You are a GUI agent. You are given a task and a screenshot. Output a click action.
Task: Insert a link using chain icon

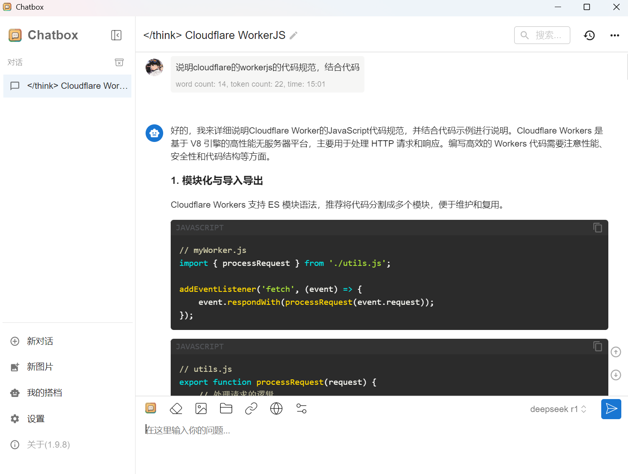pyautogui.click(x=251, y=408)
